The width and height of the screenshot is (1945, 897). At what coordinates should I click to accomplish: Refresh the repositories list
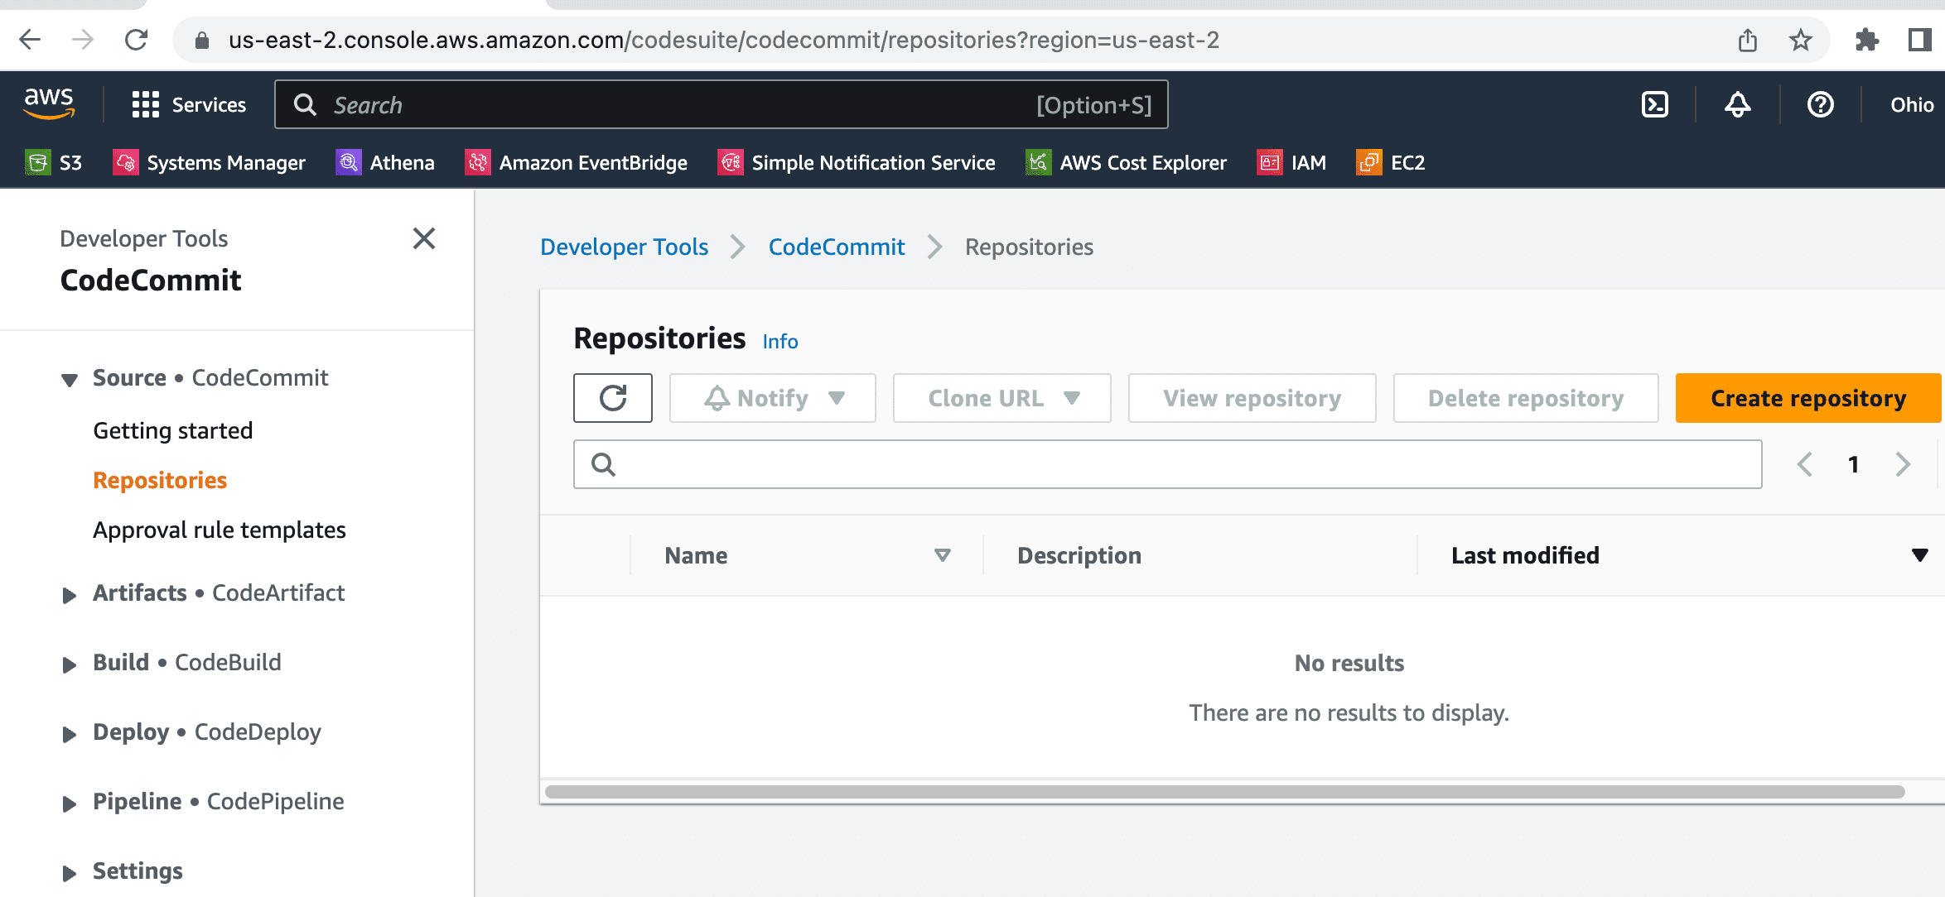click(x=613, y=398)
